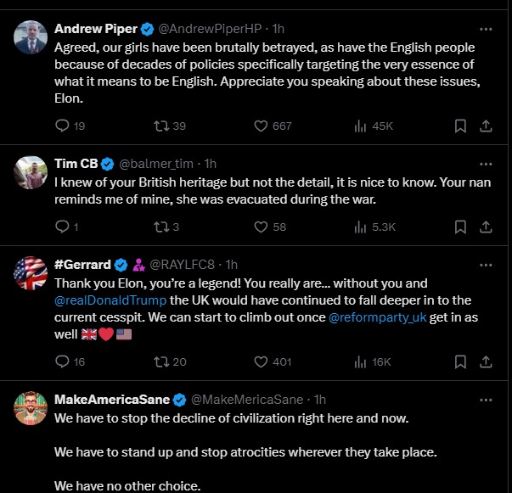Viewport: 512px width, 493px height.
Task: Open more options on Tim CB's tweet
Action: [x=486, y=162]
